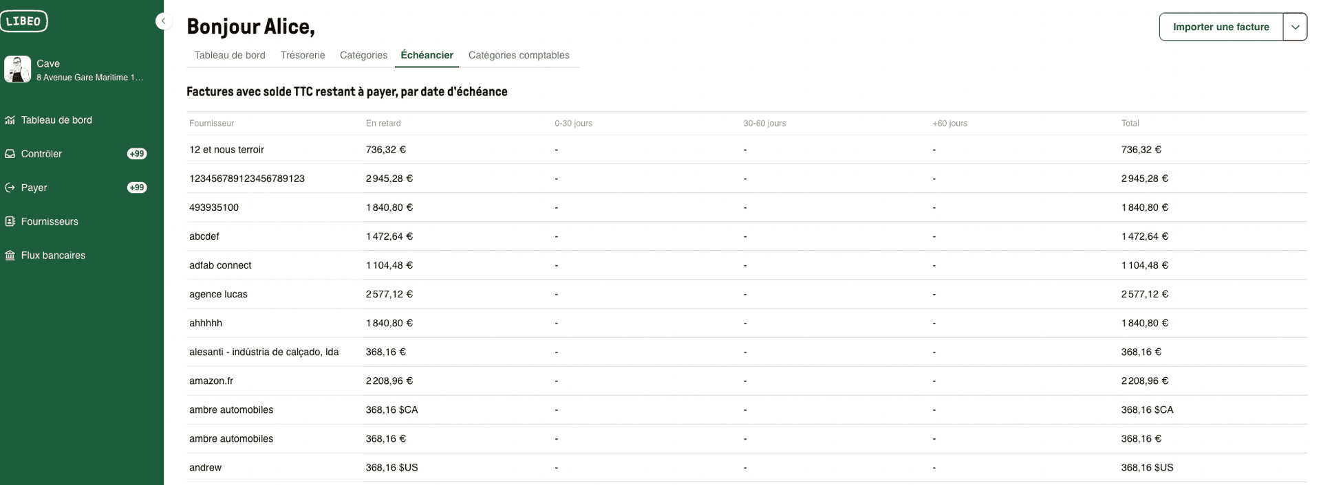Click En retard amount 2 945,28 €

[389, 179]
